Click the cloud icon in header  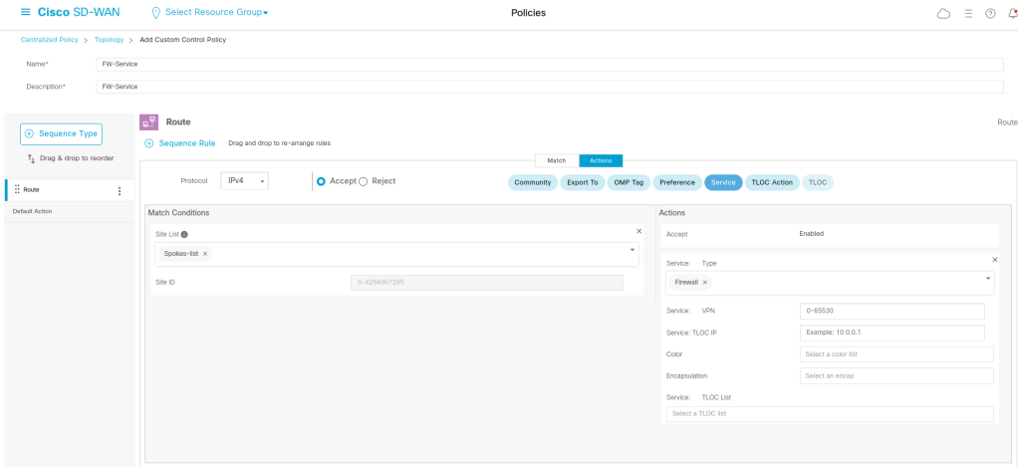click(x=943, y=13)
